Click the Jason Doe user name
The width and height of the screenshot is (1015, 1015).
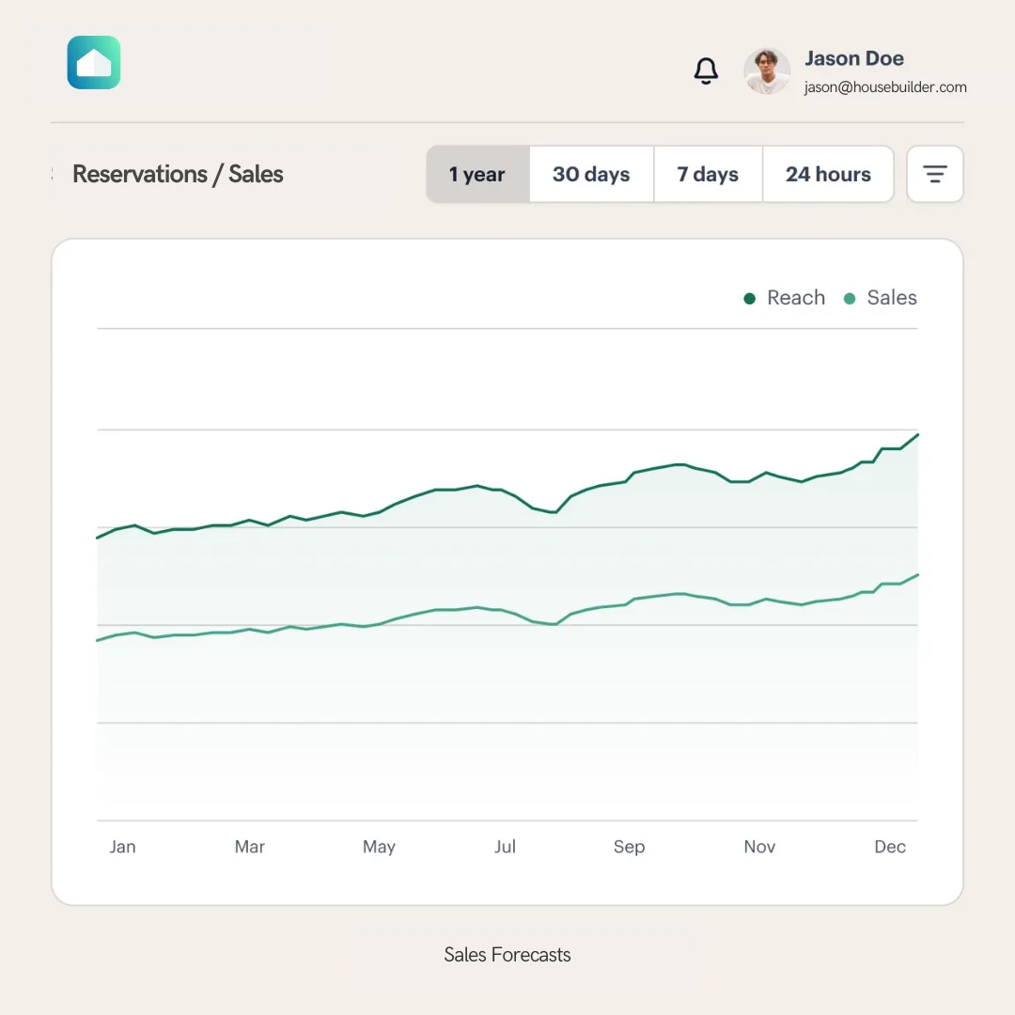coord(854,58)
